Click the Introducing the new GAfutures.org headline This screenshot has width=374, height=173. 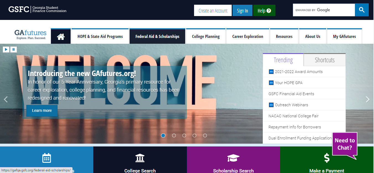click(x=82, y=73)
